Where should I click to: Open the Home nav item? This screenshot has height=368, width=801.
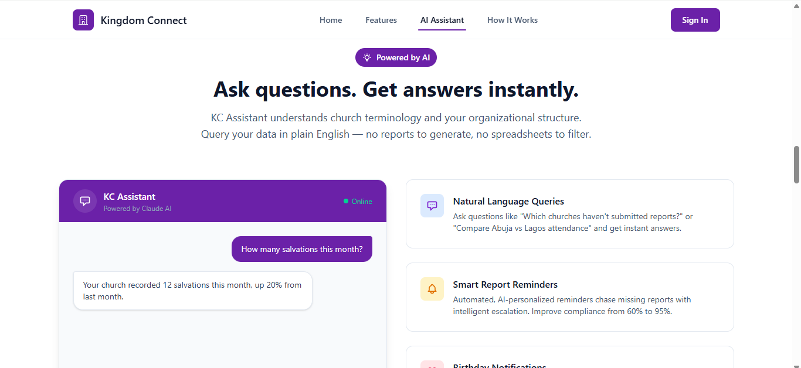[331, 20]
